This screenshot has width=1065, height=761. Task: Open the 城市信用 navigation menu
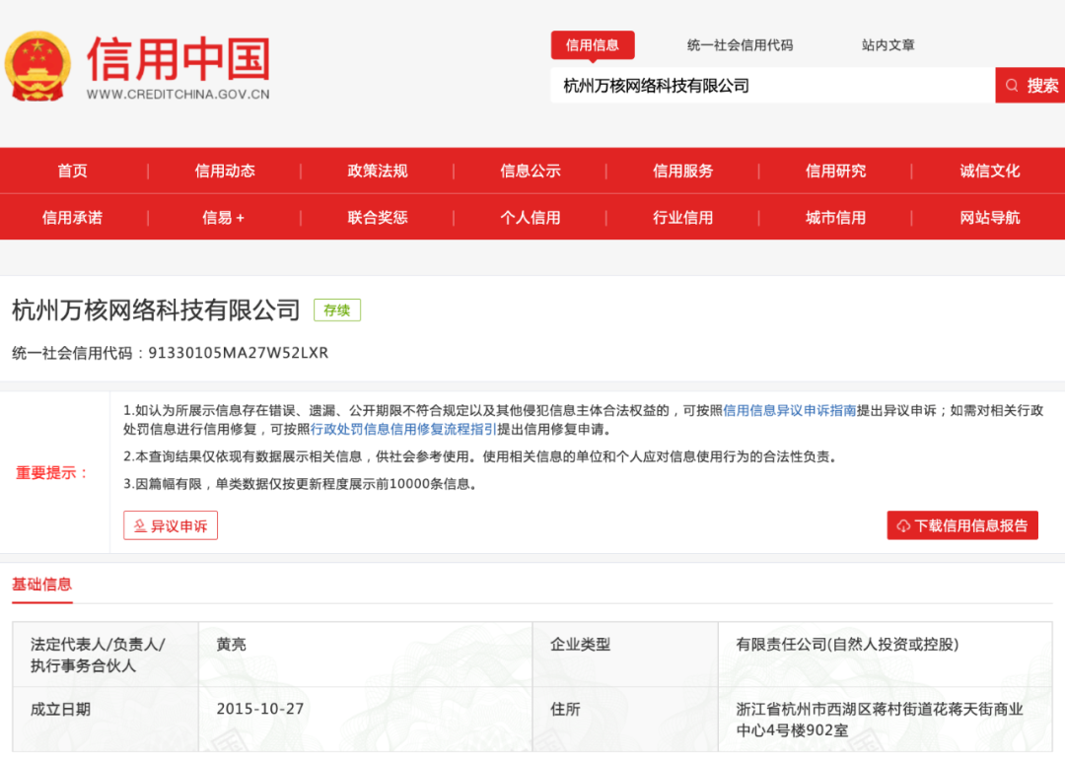pos(836,217)
